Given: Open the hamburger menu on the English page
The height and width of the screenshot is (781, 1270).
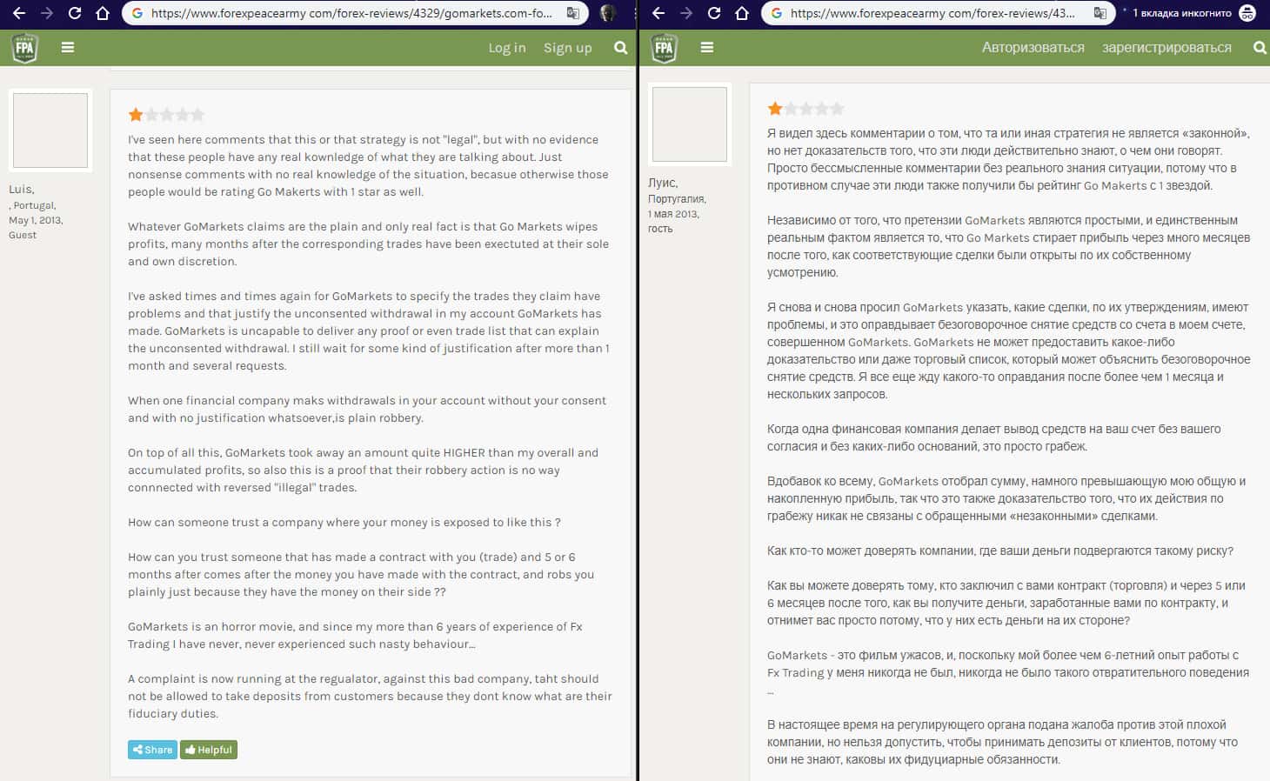Looking at the screenshot, I should pyautogui.click(x=68, y=48).
